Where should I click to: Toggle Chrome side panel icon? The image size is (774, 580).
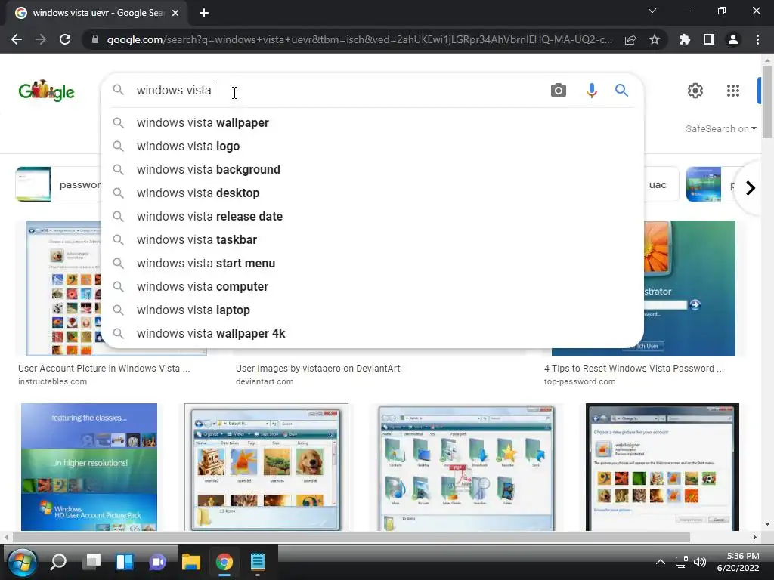click(x=709, y=39)
